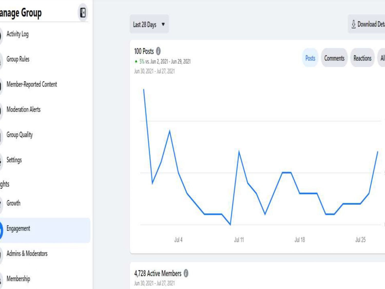The image size is (385, 289).
Task: Open Activity Log in sidebar
Action: coord(17,34)
